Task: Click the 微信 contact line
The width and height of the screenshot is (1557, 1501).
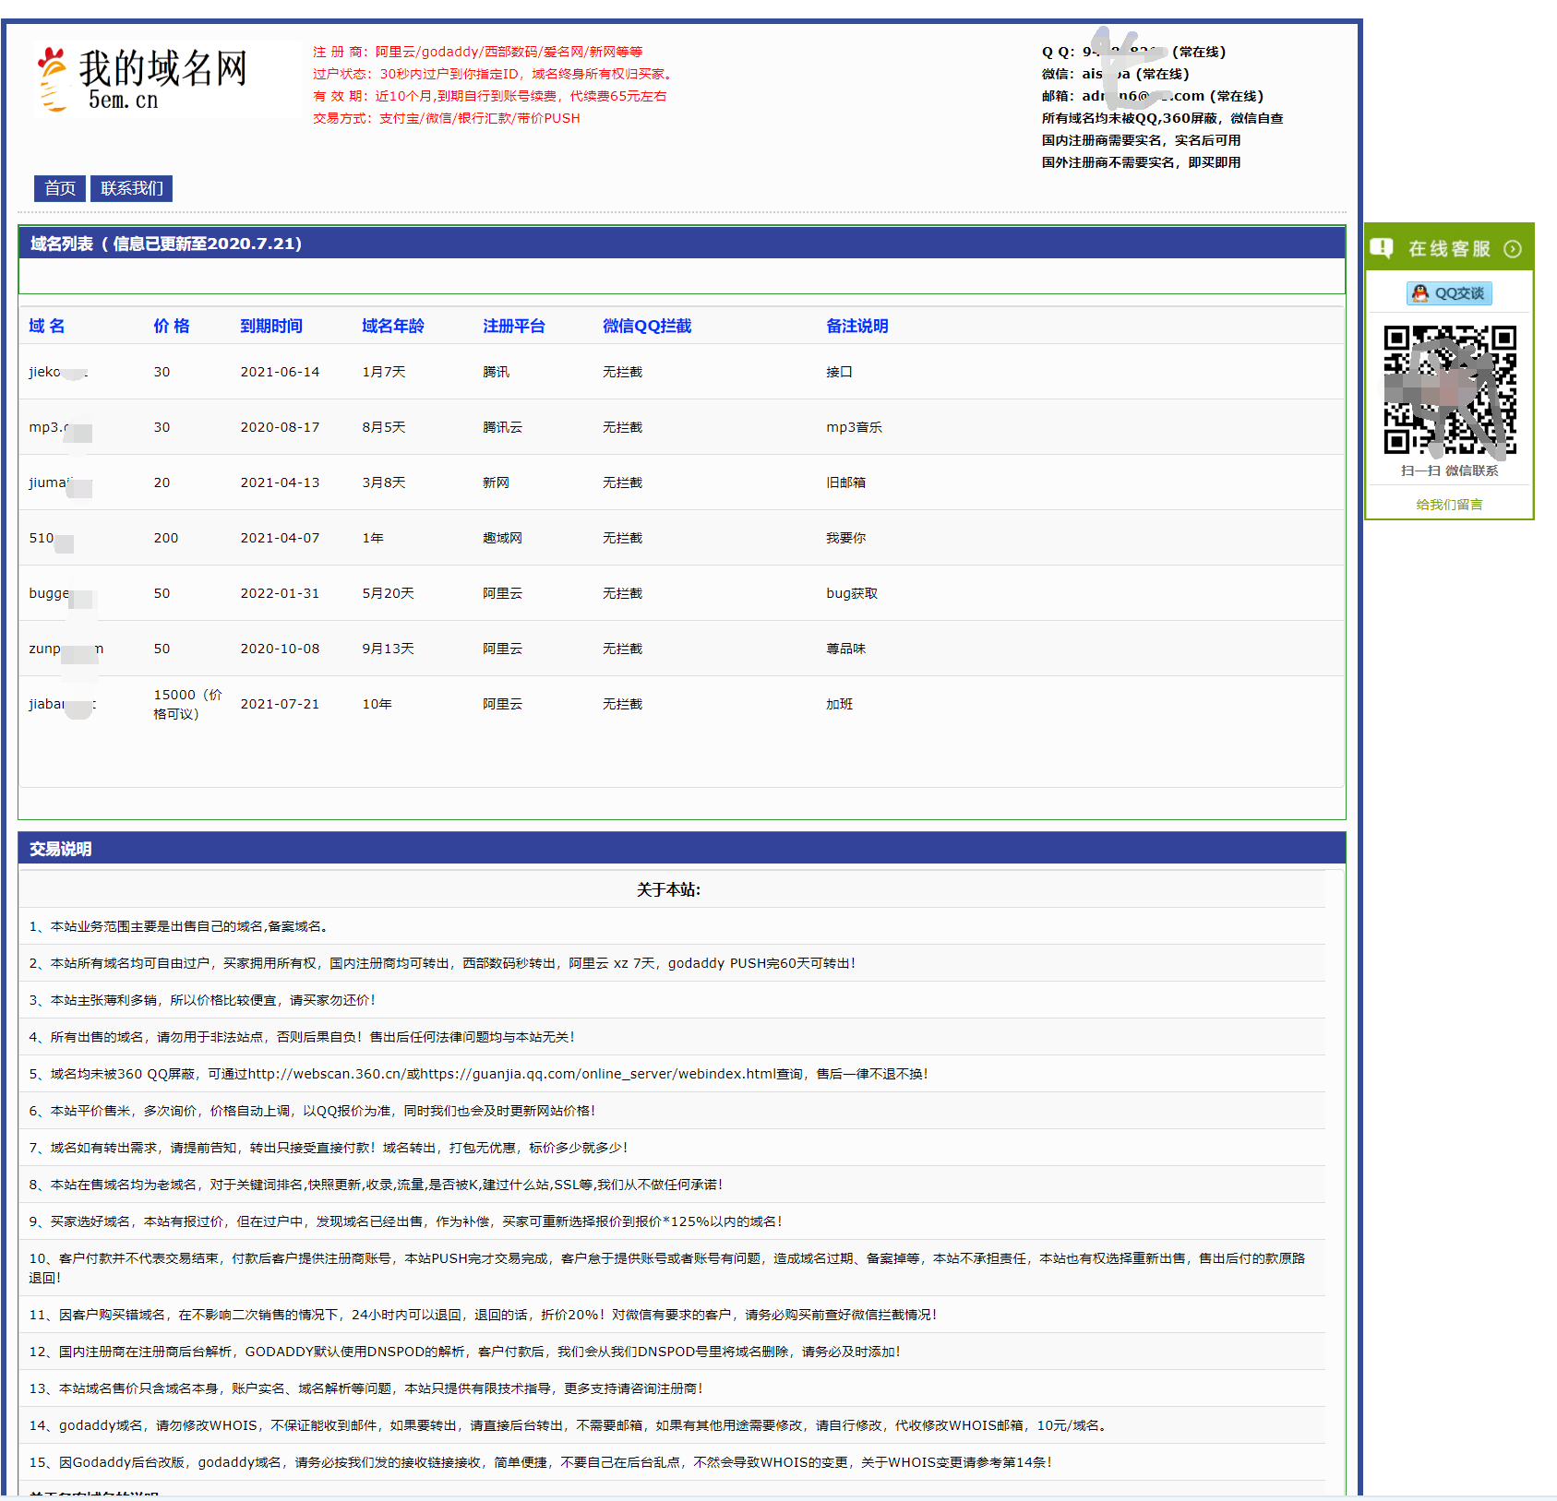Action: 1115,74
